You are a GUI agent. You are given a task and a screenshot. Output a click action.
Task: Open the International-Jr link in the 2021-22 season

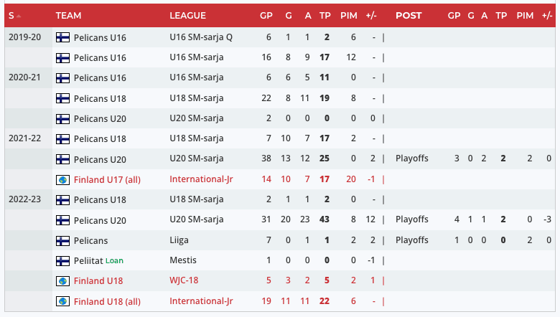click(201, 179)
